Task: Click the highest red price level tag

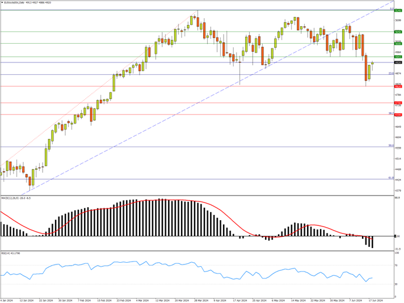Action: pos(398,86)
